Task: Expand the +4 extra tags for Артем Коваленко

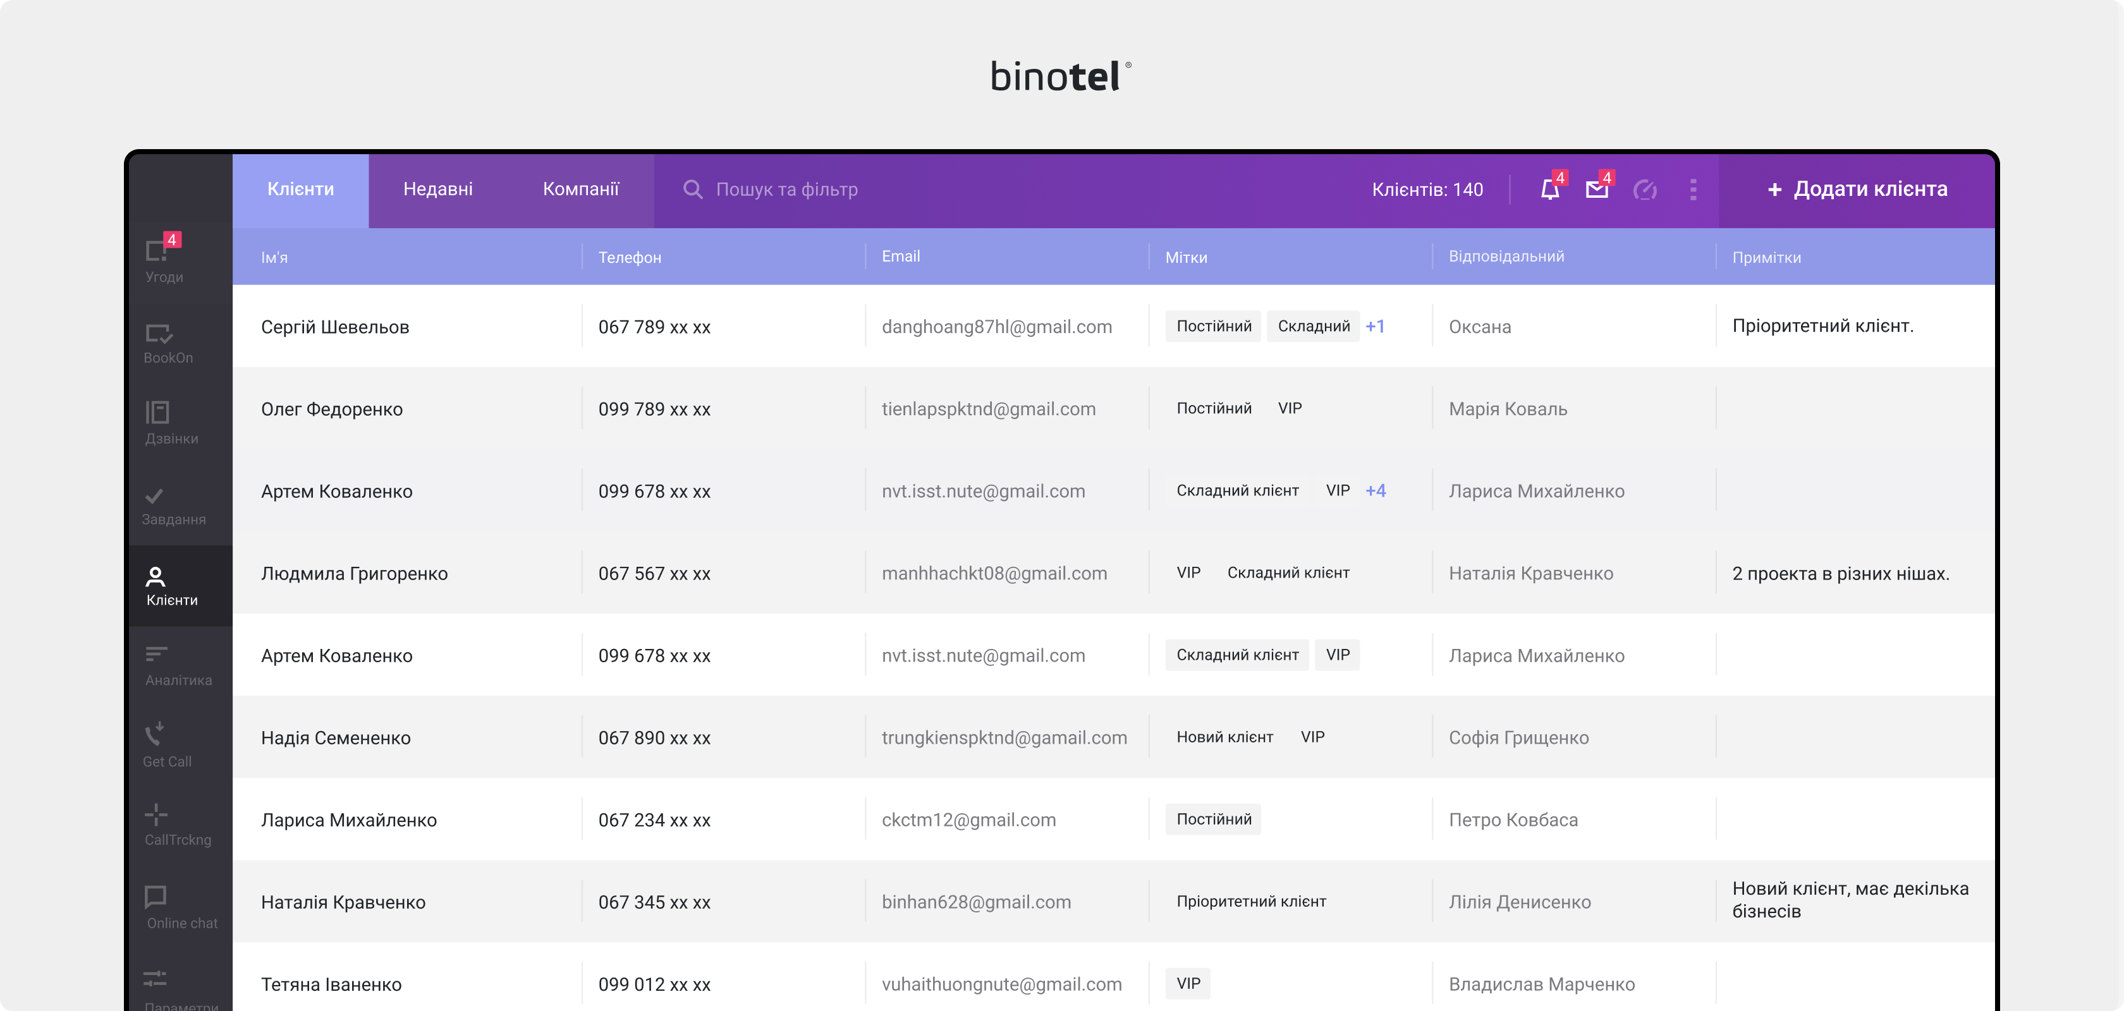Action: [x=1376, y=491]
